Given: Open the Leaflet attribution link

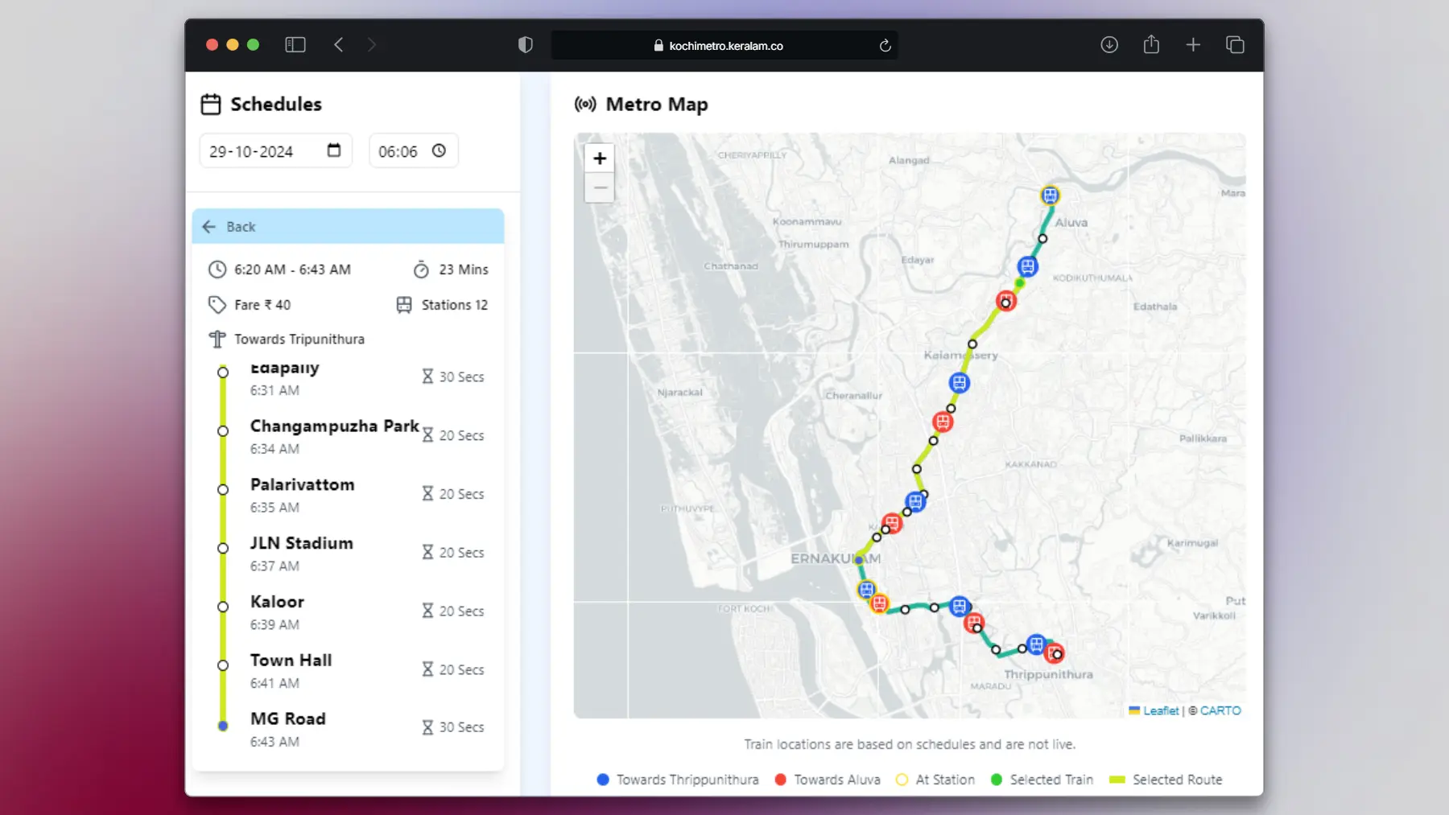Looking at the screenshot, I should (x=1160, y=711).
